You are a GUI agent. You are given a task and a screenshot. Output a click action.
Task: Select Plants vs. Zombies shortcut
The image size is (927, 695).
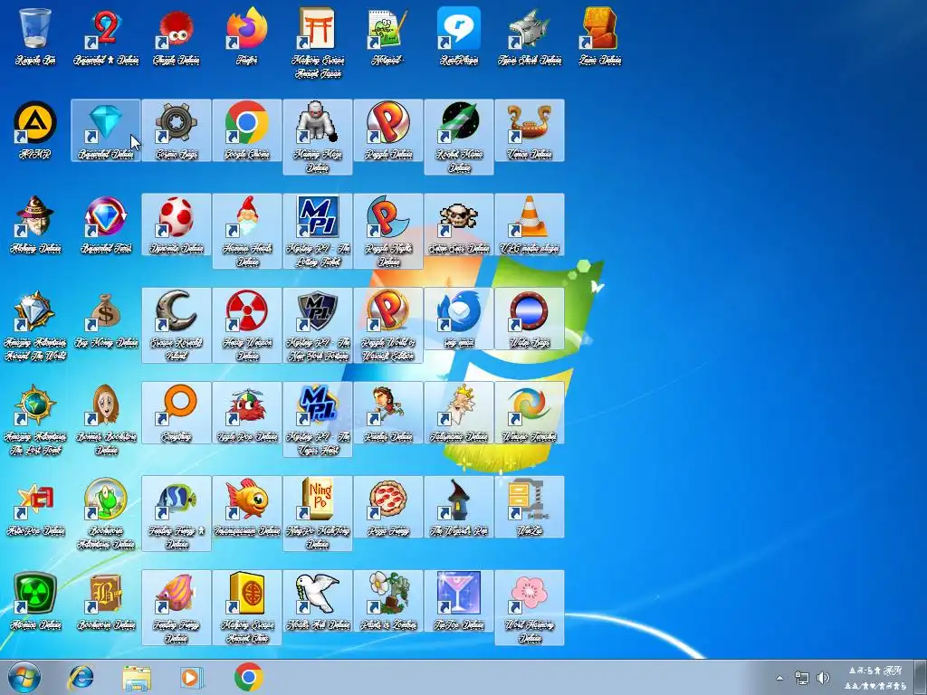click(x=387, y=602)
